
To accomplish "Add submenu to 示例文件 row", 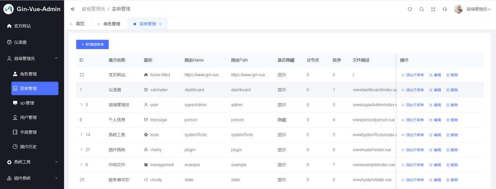I will click(412, 165).
